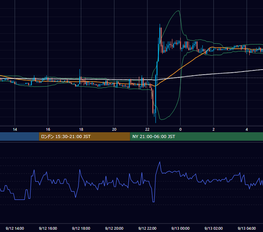Click the 16 hour label on the upper axis
This screenshot has height=232, width=263.
(x=48, y=129)
